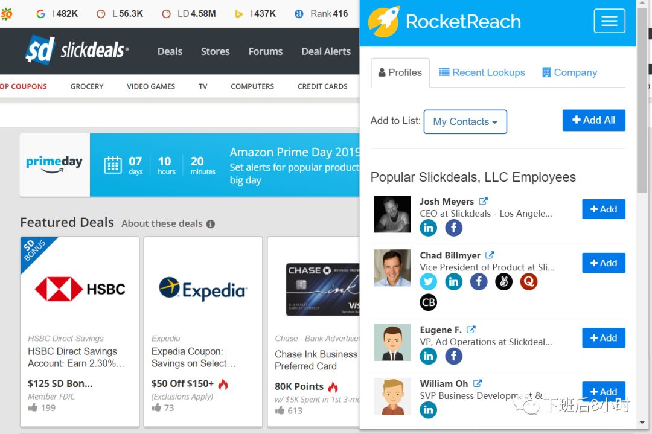Screen dimensions: 652x434
Task: Open Chad Billmyer's AngelList icon
Action: (503, 282)
